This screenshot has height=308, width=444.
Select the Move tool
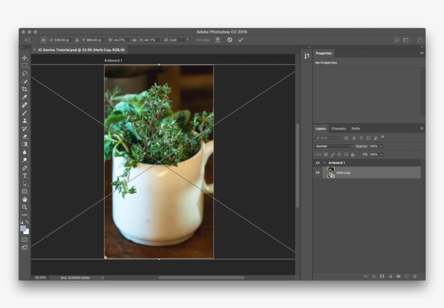[x=24, y=58]
